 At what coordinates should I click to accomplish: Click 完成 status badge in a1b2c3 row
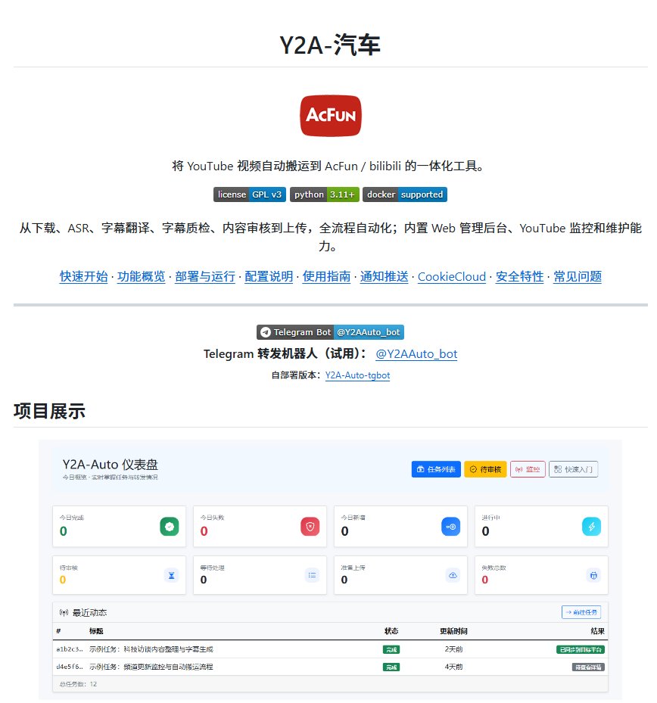[x=391, y=649]
